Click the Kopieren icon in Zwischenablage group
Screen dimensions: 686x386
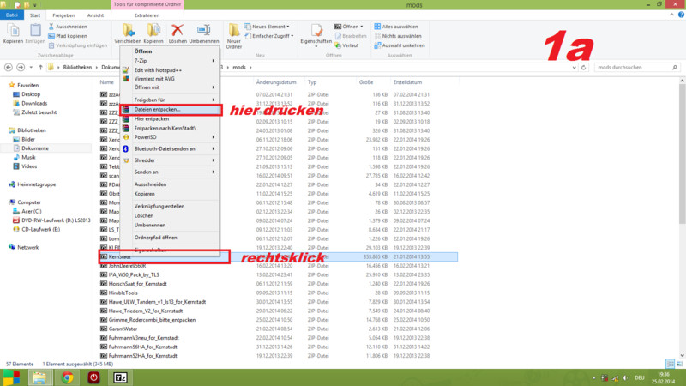[13, 31]
